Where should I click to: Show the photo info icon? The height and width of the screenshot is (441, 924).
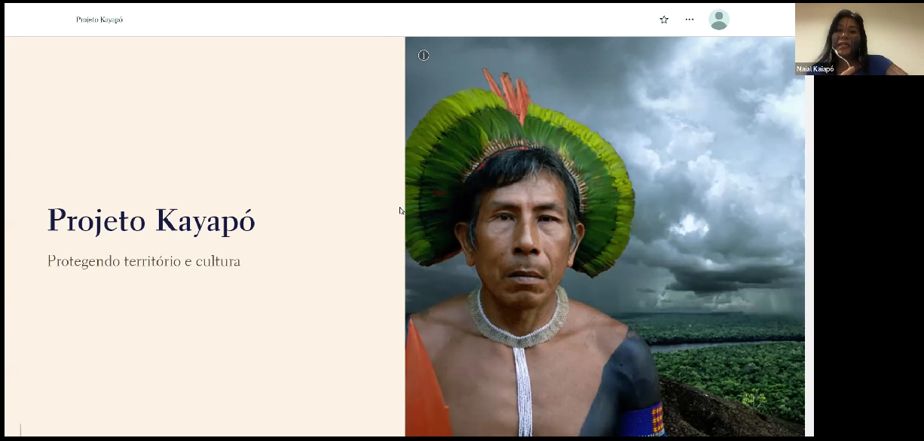pos(424,56)
